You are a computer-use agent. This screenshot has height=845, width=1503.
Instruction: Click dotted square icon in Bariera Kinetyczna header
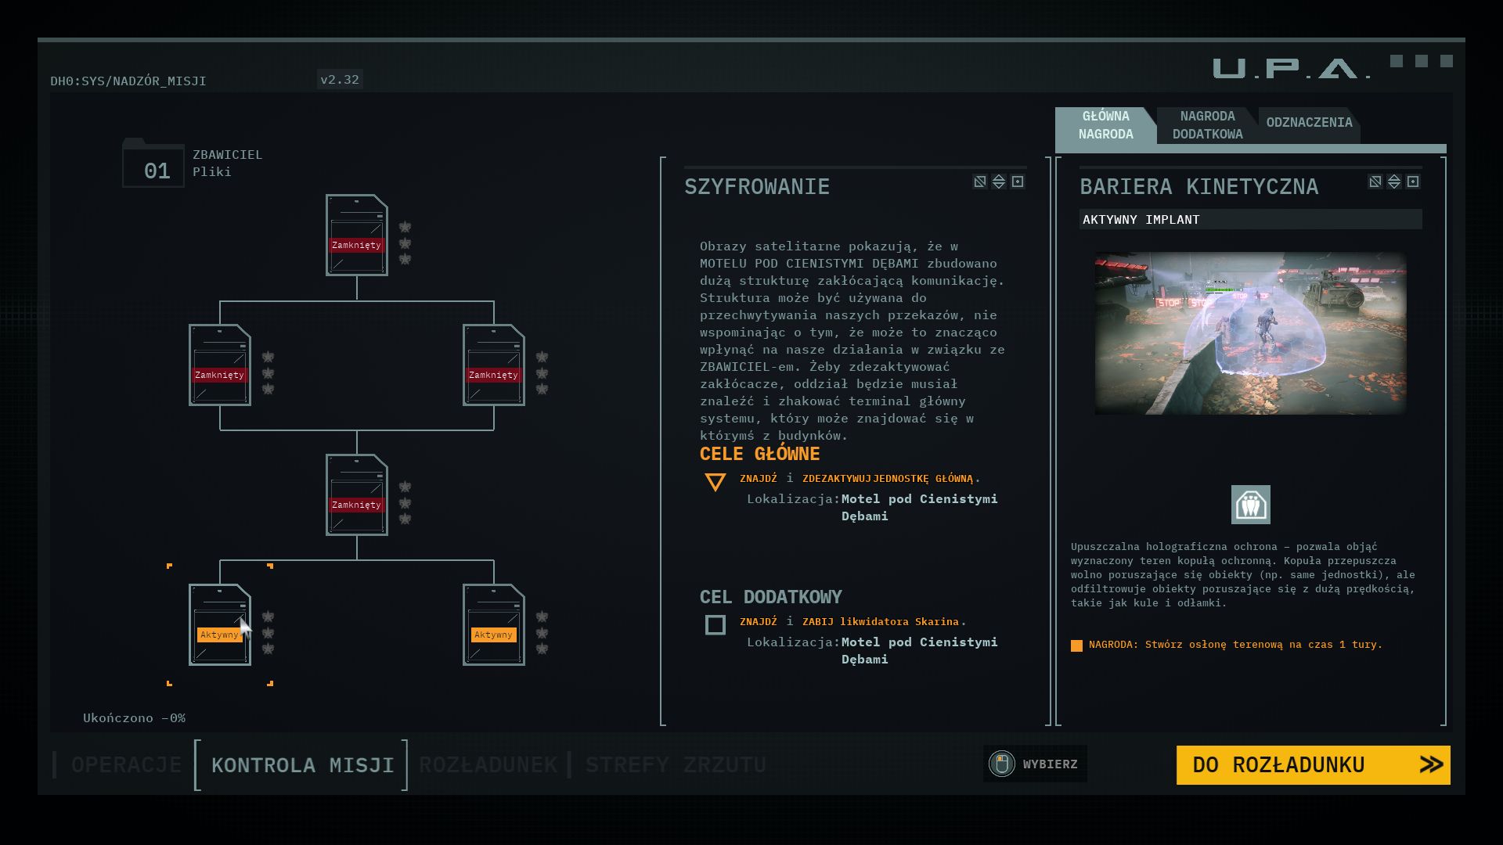tap(1413, 182)
